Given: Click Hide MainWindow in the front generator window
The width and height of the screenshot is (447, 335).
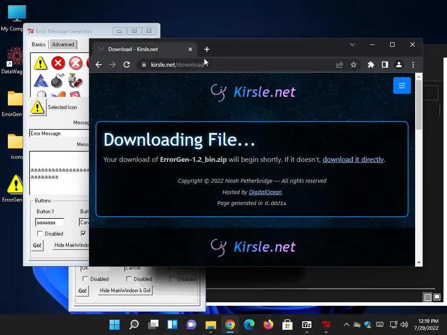Looking at the screenshot, I should [71, 245].
